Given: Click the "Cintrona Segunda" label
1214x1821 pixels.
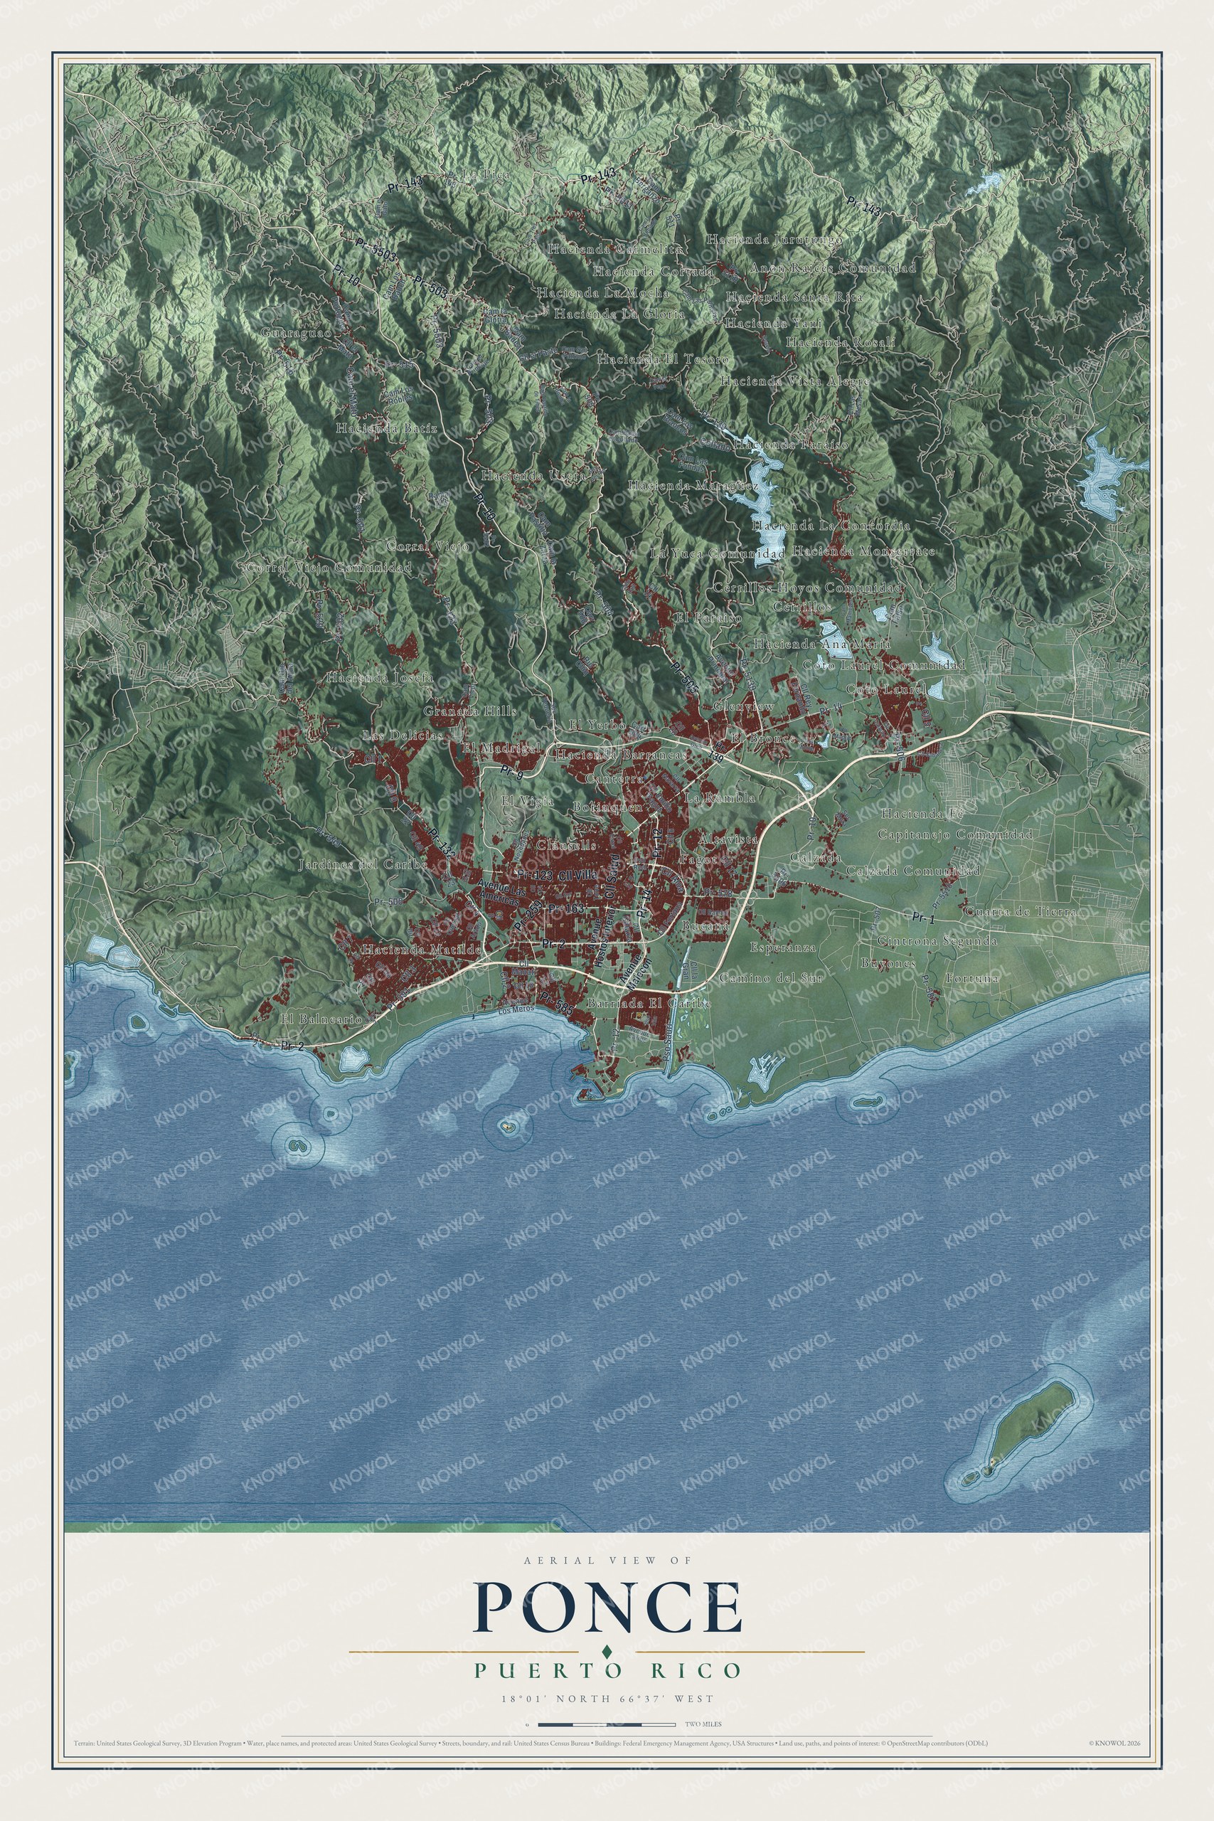Looking at the screenshot, I should coord(937,940).
